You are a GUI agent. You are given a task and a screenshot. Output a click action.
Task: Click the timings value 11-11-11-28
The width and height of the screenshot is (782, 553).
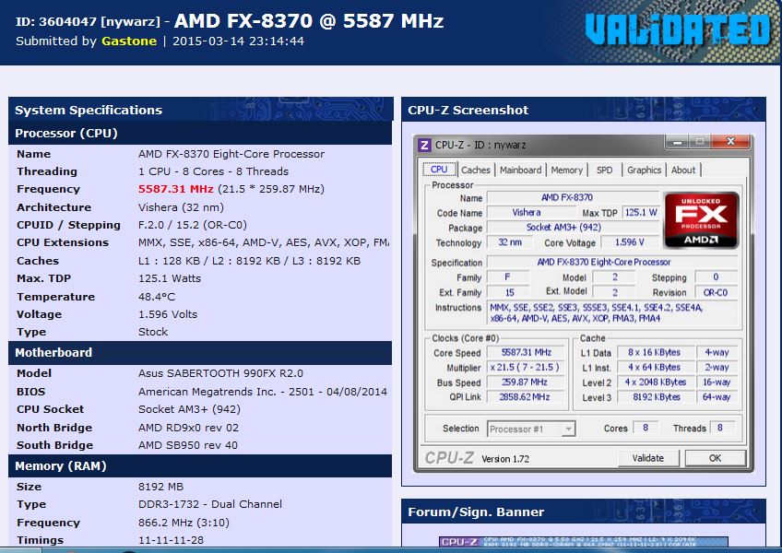171,540
